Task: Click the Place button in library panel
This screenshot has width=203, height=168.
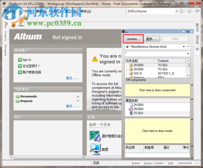Action: pos(175,39)
